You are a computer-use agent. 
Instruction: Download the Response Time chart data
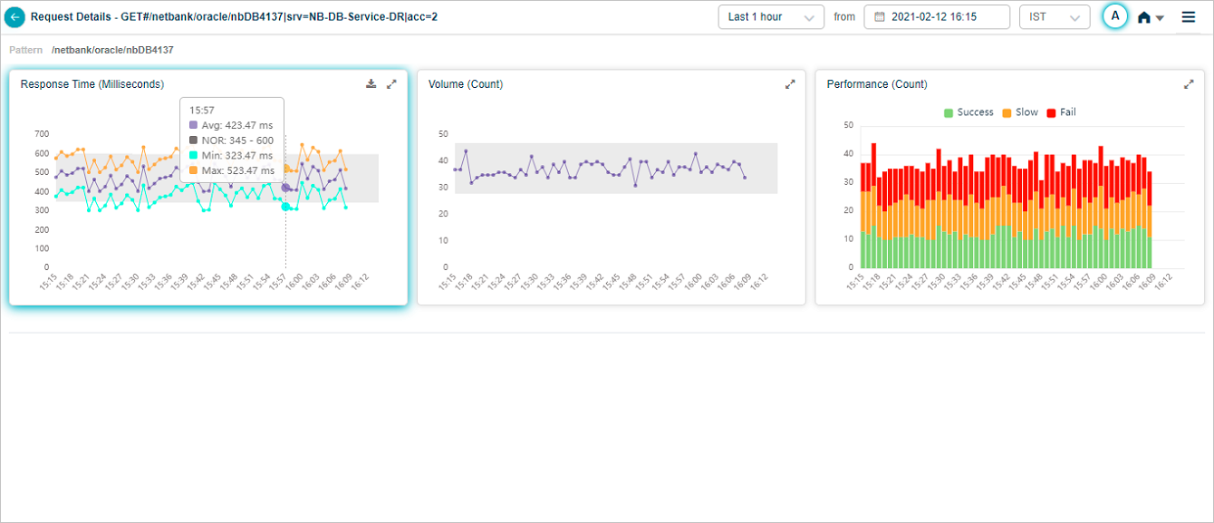371,84
